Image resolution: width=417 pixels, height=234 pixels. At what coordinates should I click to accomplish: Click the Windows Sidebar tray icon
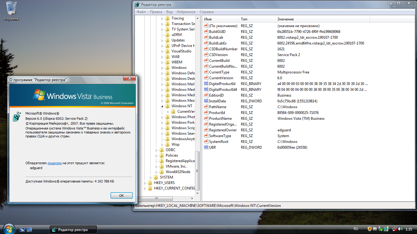(x=387, y=229)
